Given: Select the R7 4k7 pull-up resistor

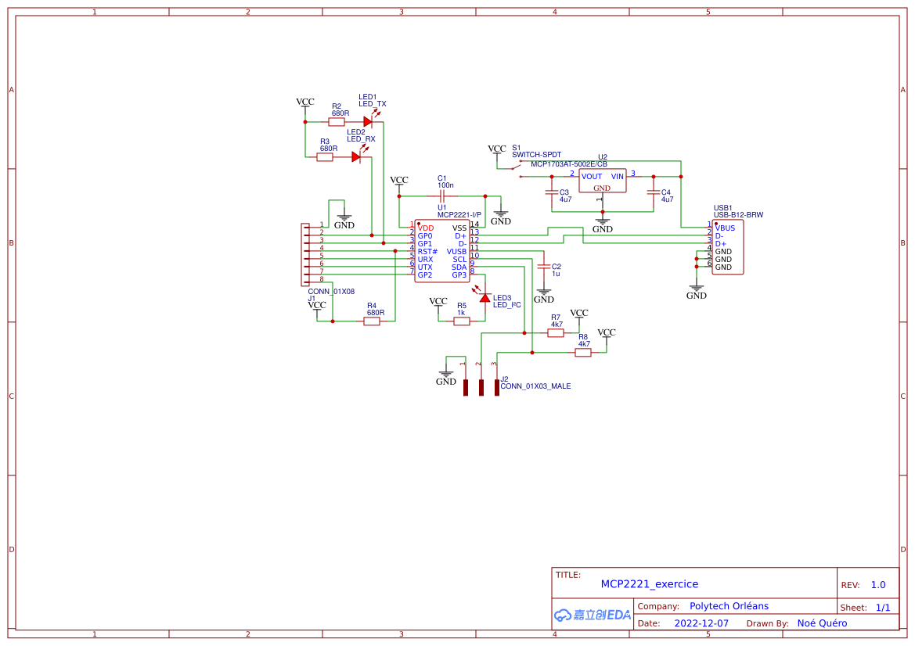Looking at the screenshot, I should point(556,332).
